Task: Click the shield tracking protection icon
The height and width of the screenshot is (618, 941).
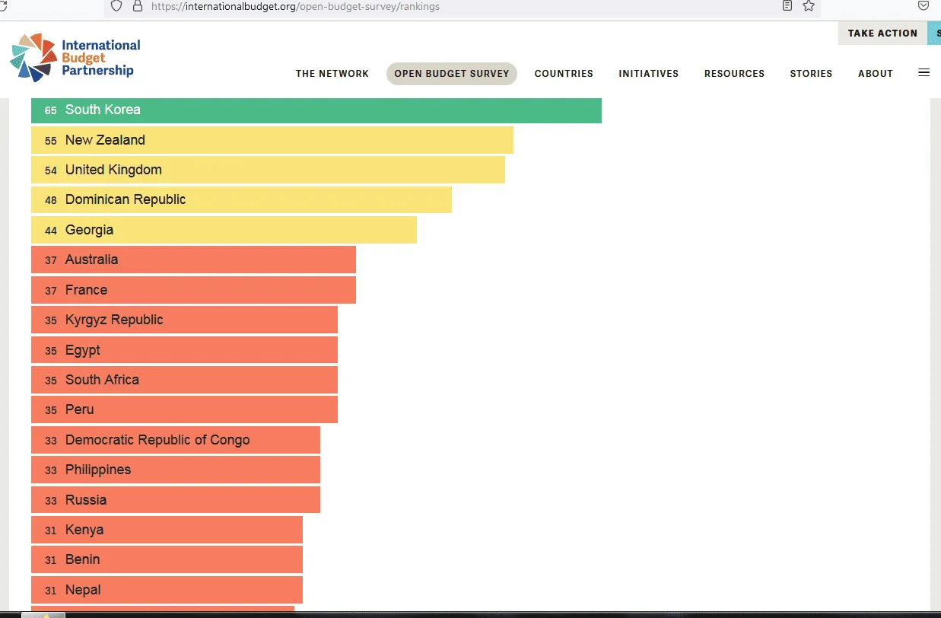Action: click(x=116, y=6)
